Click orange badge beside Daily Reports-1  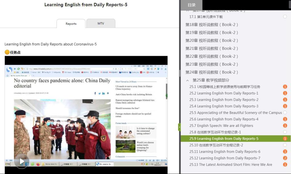[x=285, y=93]
